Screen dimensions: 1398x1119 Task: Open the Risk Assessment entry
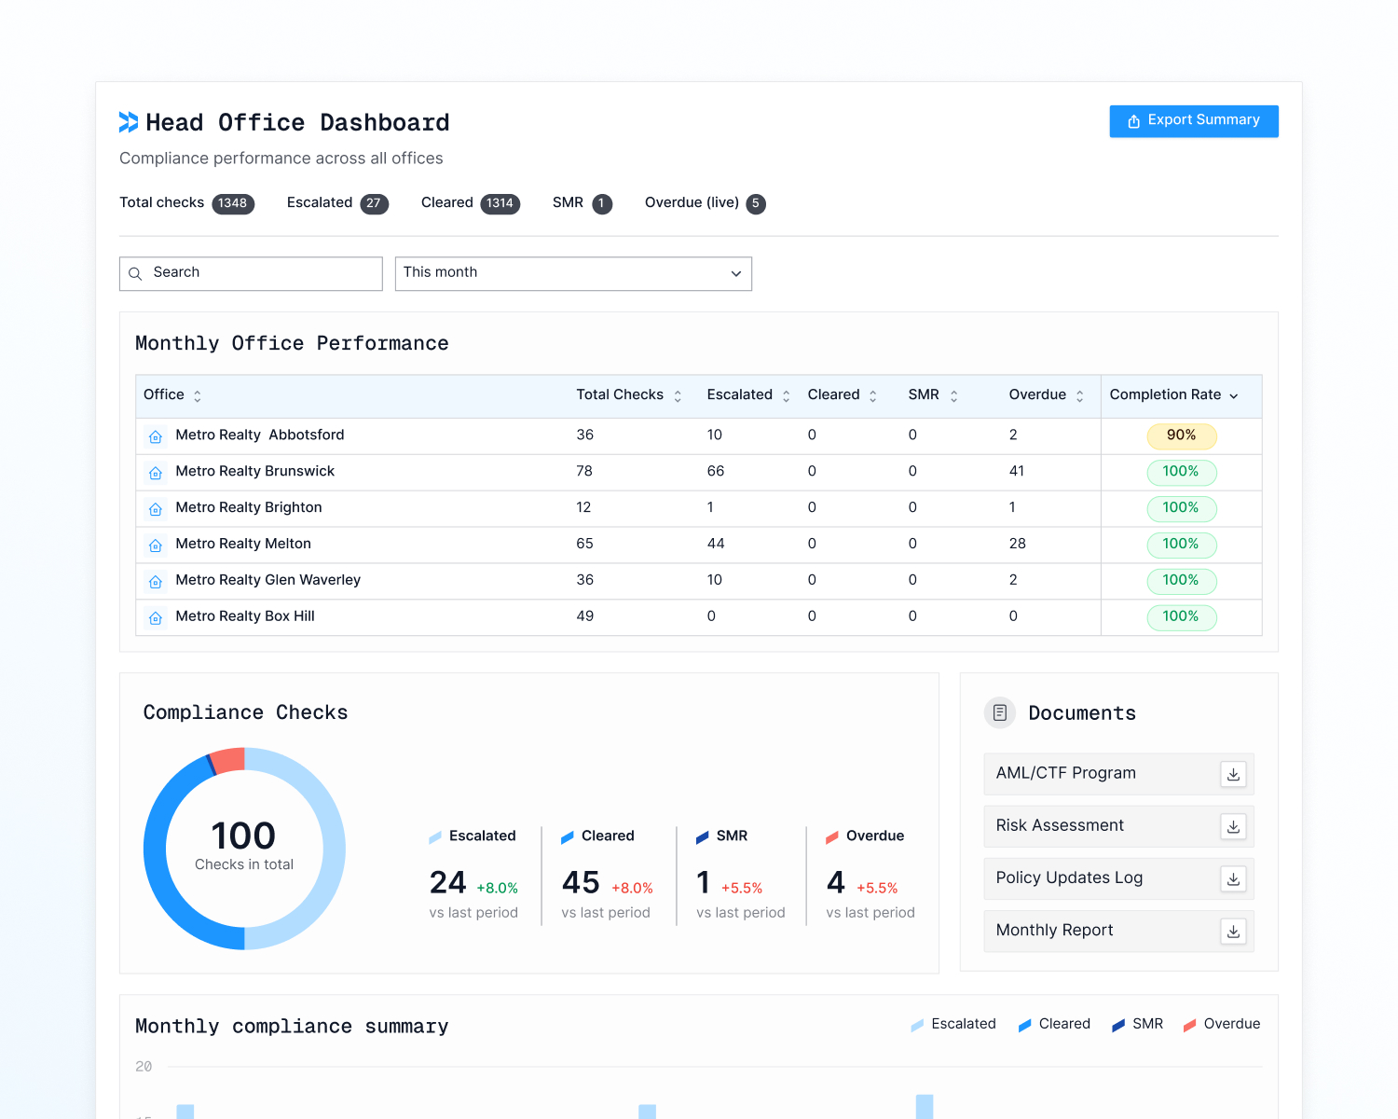[1118, 826]
